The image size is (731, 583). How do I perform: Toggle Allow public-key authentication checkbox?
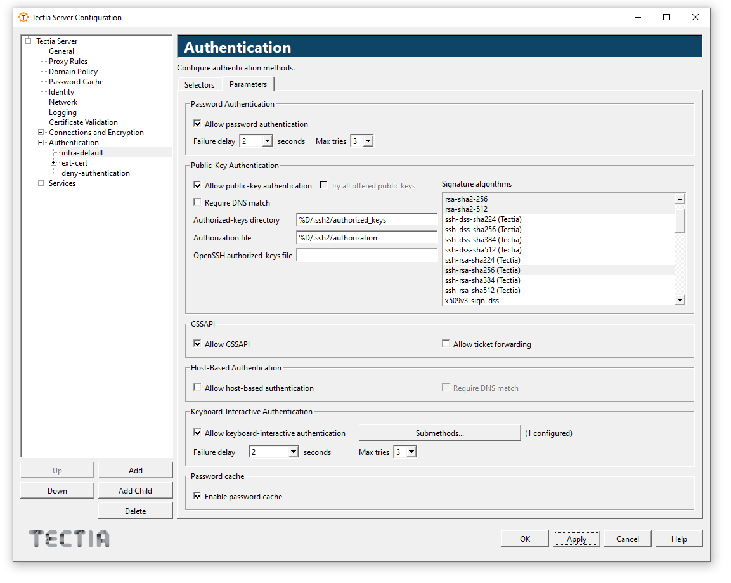[x=197, y=185]
